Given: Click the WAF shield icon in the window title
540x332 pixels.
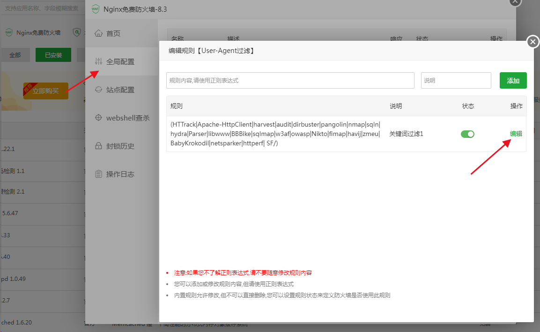Looking at the screenshot, I should [x=96, y=9].
